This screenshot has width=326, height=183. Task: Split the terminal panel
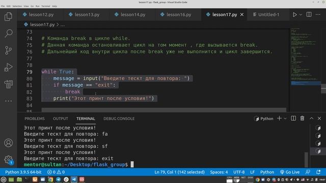coord(293,118)
